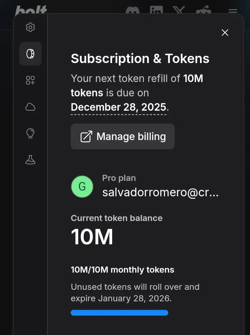The width and height of the screenshot is (250, 335).
Task: Open the cloud section in sidebar
Action: click(30, 107)
